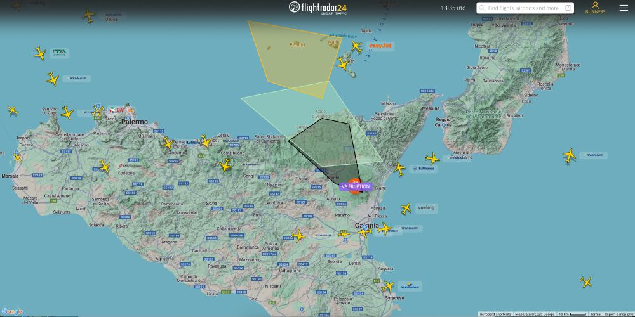The image size is (635, 317).
Task: Click the Nouvelair airline label
Action: 410,287
